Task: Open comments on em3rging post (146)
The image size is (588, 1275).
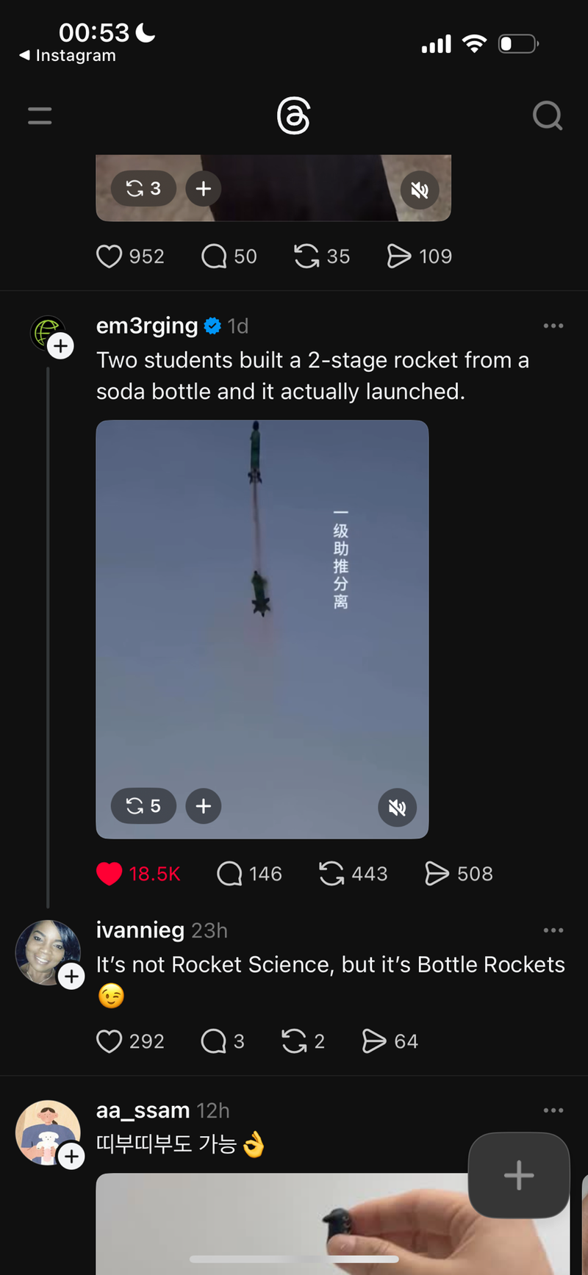Action: click(229, 874)
